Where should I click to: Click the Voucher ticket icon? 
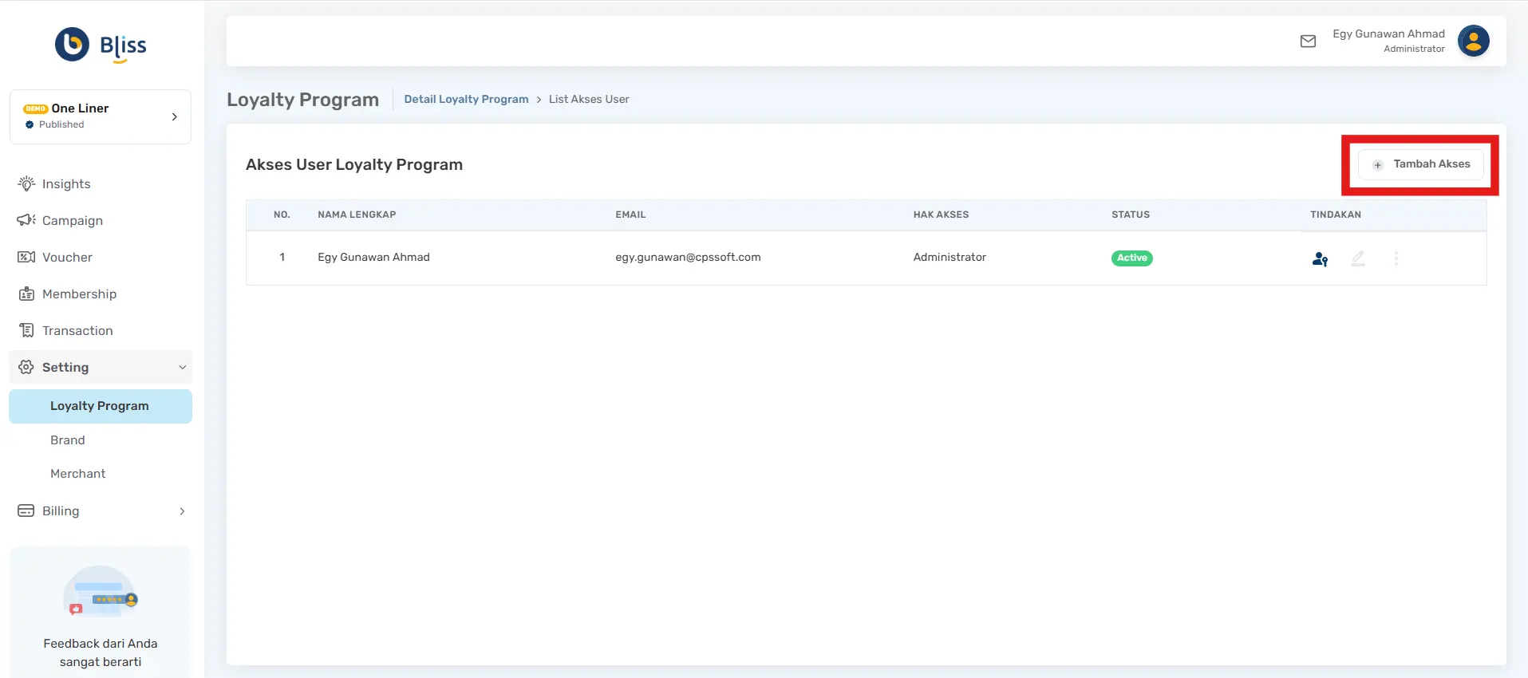click(x=26, y=258)
